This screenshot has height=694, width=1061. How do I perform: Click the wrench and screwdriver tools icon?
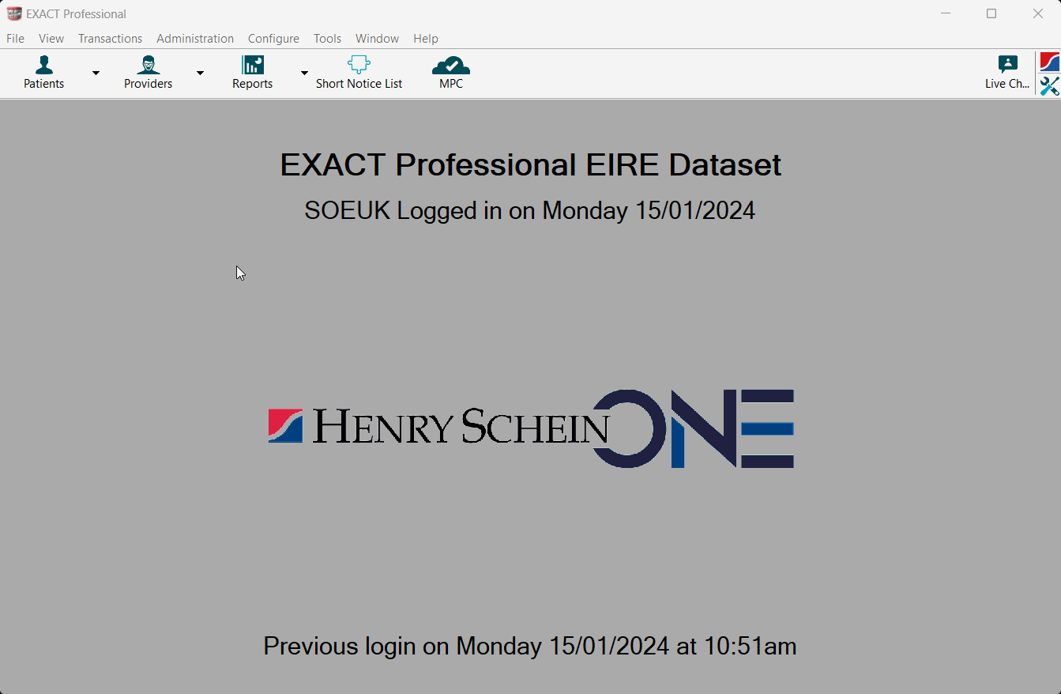pyautogui.click(x=1050, y=86)
